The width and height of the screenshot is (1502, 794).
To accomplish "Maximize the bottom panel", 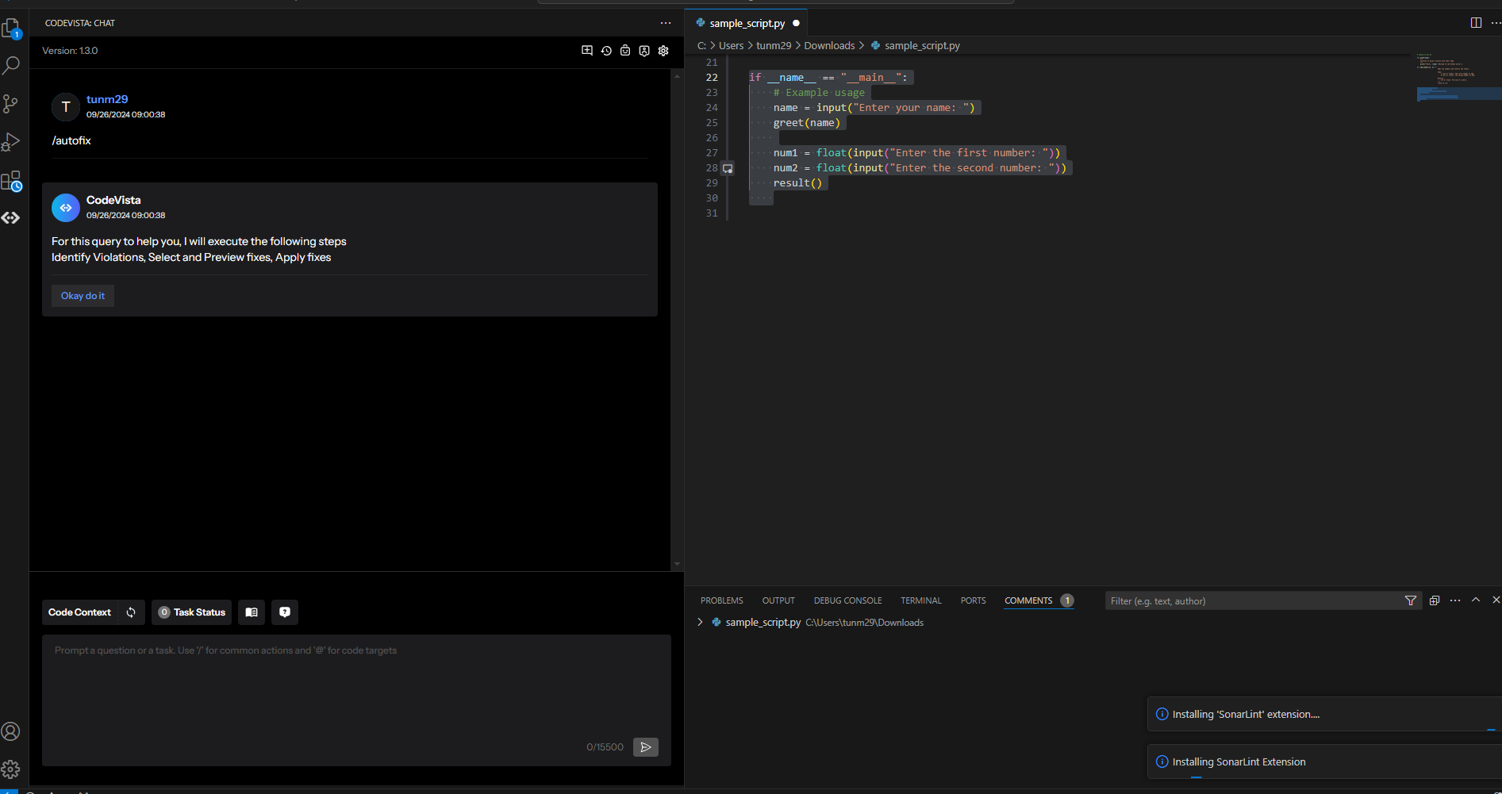I will tap(1476, 600).
